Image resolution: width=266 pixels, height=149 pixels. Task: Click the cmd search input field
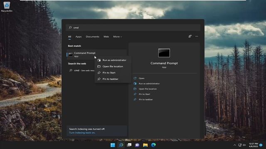pyautogui.click(x=133, y=28)
